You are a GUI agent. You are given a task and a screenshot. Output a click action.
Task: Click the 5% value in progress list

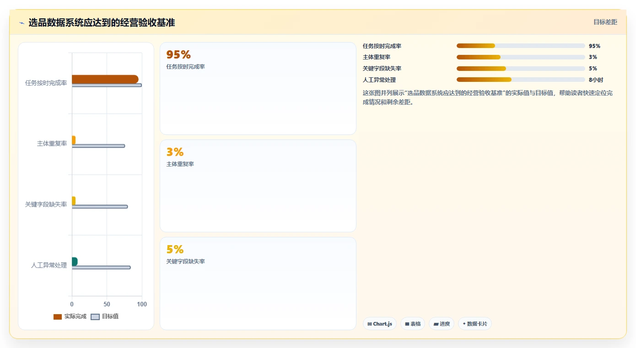[593, 69]
